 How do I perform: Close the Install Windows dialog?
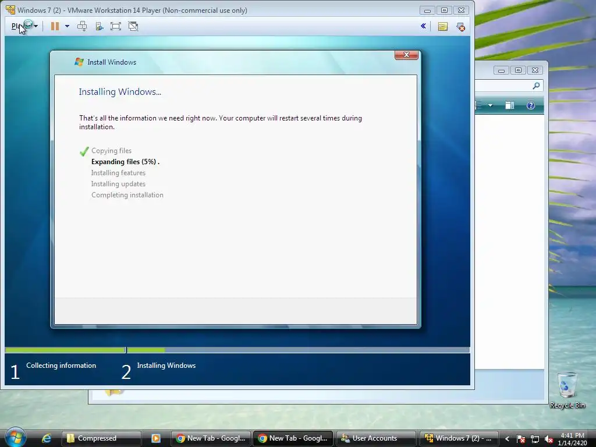pos(406,55)
